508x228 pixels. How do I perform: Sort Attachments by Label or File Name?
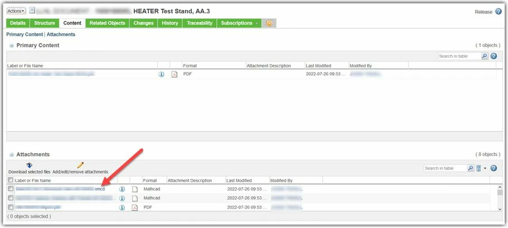[32, 181]
